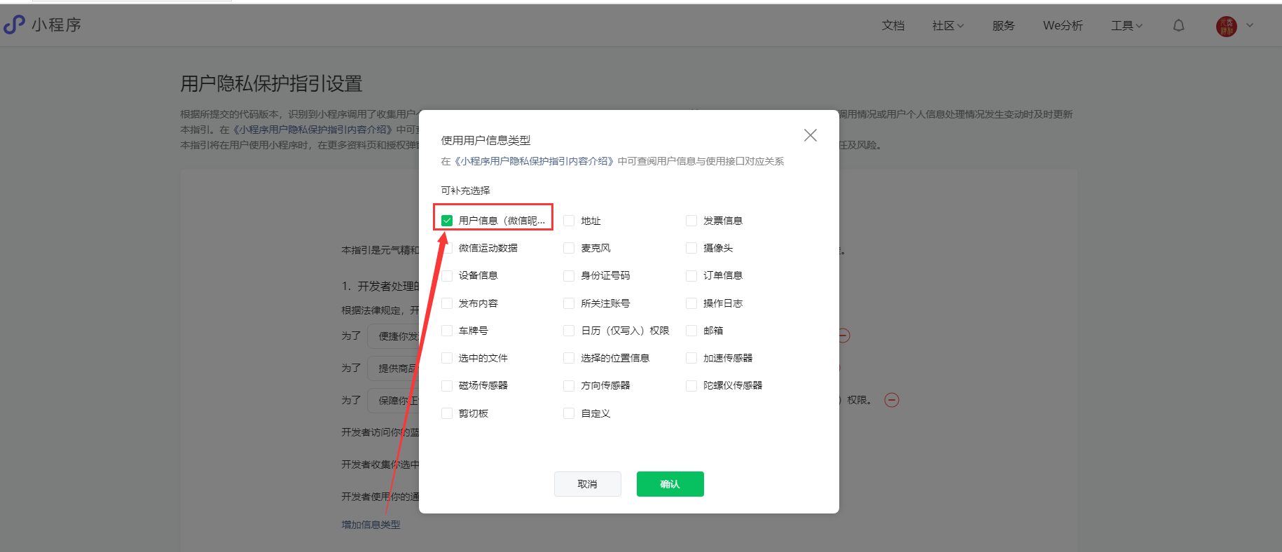Click the red minus remove icon
This screenshot has width=1282, height=552.
pyautogui.click(x=891, y=400)
